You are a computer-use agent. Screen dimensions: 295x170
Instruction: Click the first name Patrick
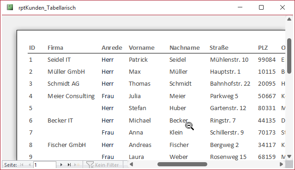(x=138, y=60)
